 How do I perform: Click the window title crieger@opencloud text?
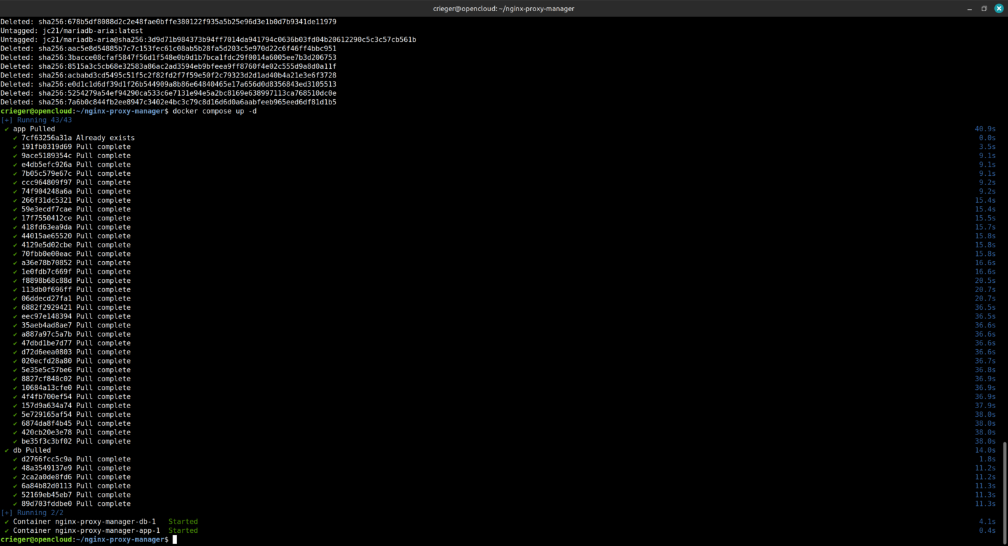[503, 9]
